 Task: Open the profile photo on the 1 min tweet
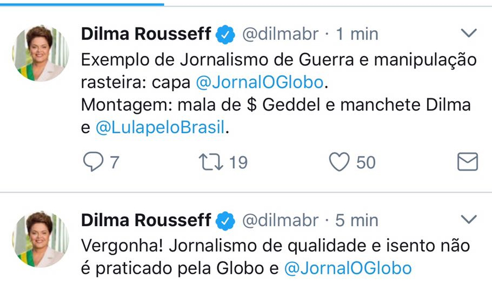41,53
